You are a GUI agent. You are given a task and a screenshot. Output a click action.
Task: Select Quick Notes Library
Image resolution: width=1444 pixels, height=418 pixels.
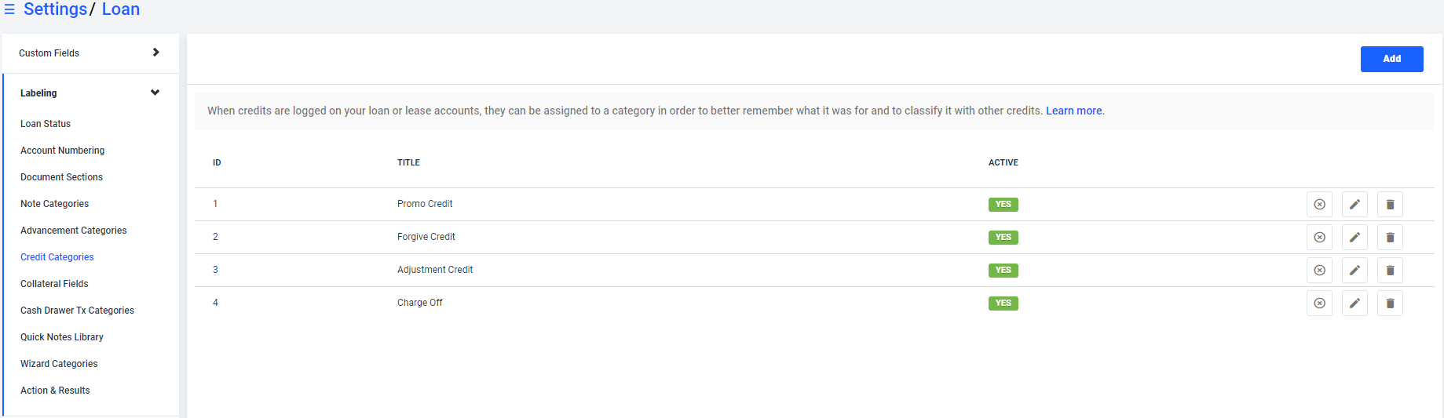coord(62,337)
